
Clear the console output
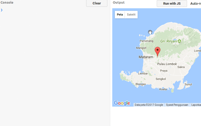(x=96, y=3)
